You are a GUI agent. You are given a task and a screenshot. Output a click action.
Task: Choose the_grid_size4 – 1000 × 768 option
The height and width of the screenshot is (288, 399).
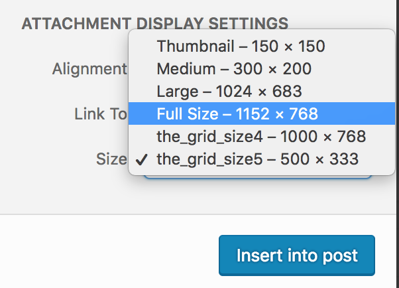pyautogui.click(x=261, y=137)
